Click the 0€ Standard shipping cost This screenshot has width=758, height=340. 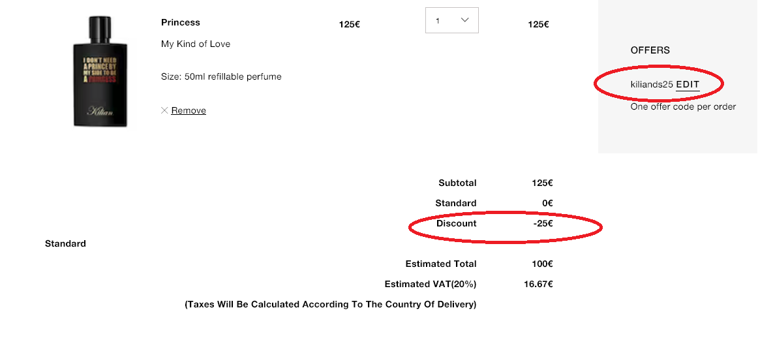click(x=547, y=203)
